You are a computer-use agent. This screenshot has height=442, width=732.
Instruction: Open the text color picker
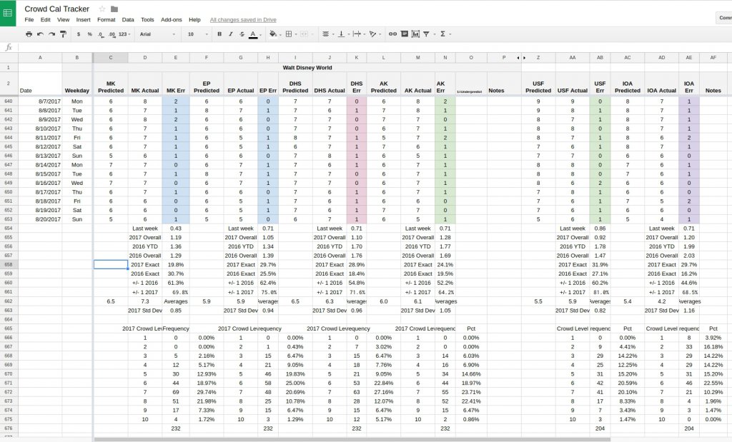[253, 34]
